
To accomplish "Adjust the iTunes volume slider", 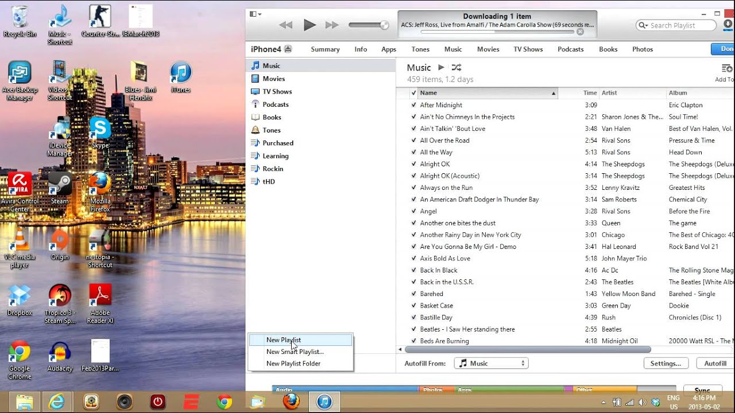I will pos(368,25).
